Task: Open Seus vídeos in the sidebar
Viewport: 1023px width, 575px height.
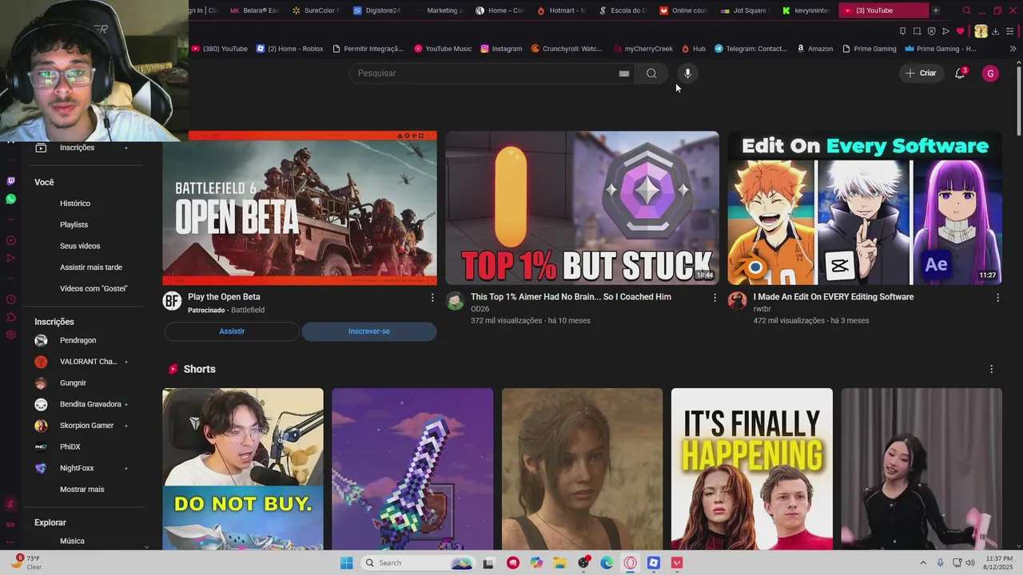Action: pyautogui.click(x=82, y=246)
